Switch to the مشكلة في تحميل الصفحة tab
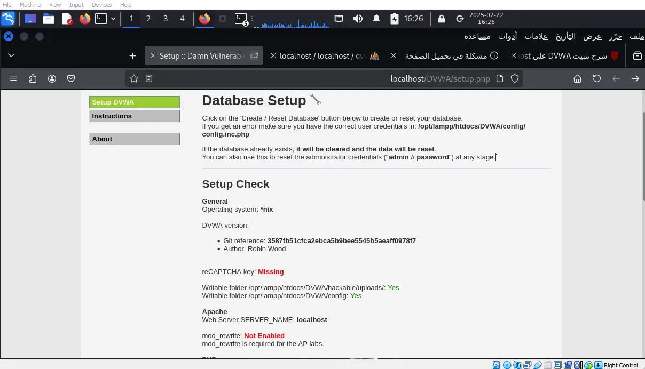This screenshot has height=369, width=645. 446,55
